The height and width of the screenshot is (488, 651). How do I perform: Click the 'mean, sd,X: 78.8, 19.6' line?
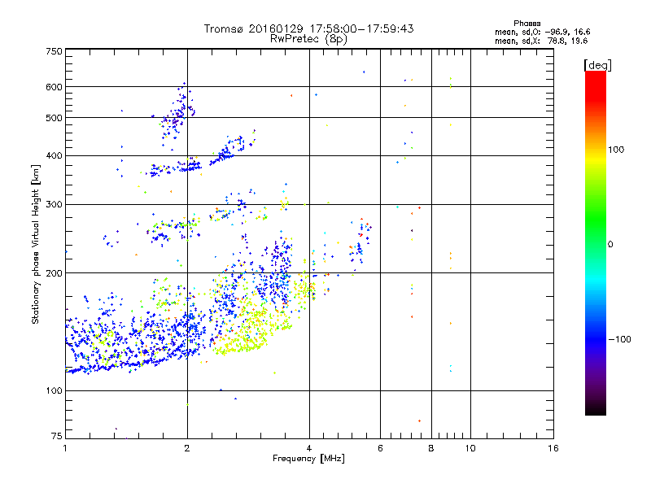541,41
